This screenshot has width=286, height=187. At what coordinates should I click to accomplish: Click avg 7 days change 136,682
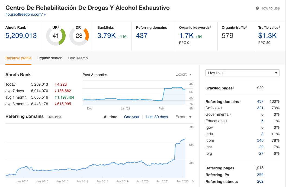click(63, 91)
